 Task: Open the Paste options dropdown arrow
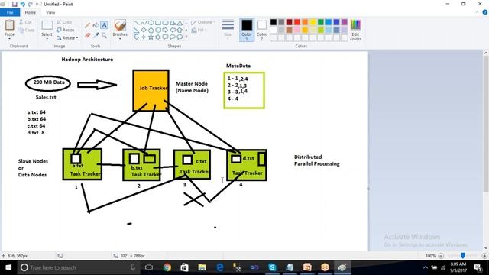[9, 39]
